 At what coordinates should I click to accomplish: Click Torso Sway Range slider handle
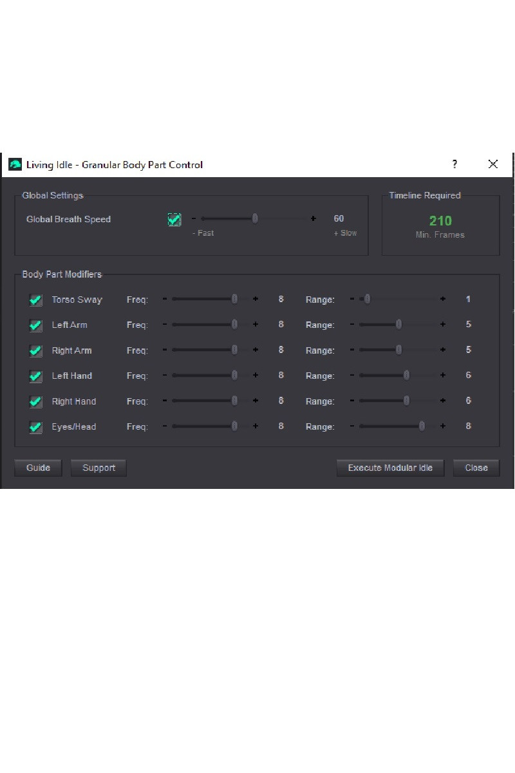coord(367,299)
